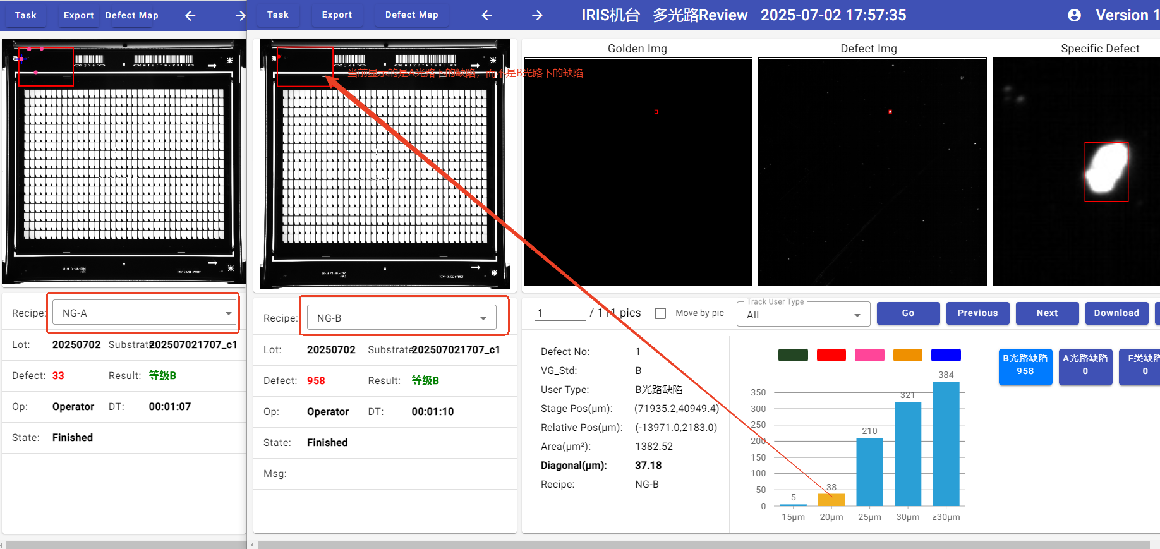Select the A光路缺陷 0 category button

point(1085,366)
